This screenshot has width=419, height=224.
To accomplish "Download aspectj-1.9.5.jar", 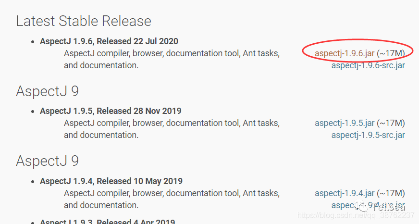I will [344, 123].
